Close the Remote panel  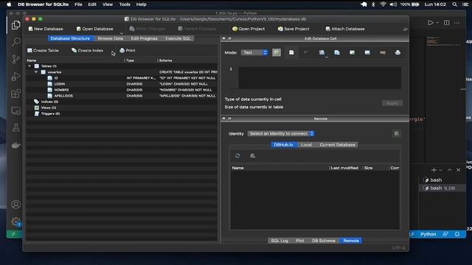(223, 119)
